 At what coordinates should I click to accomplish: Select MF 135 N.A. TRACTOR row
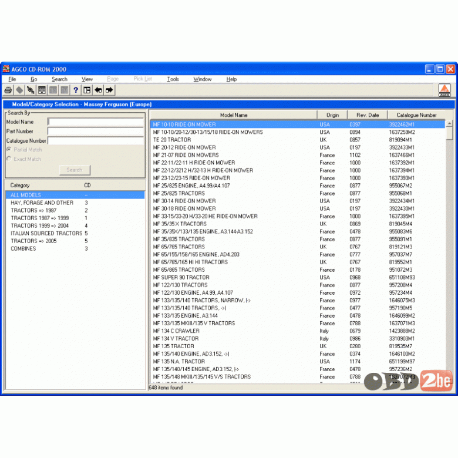297,361
